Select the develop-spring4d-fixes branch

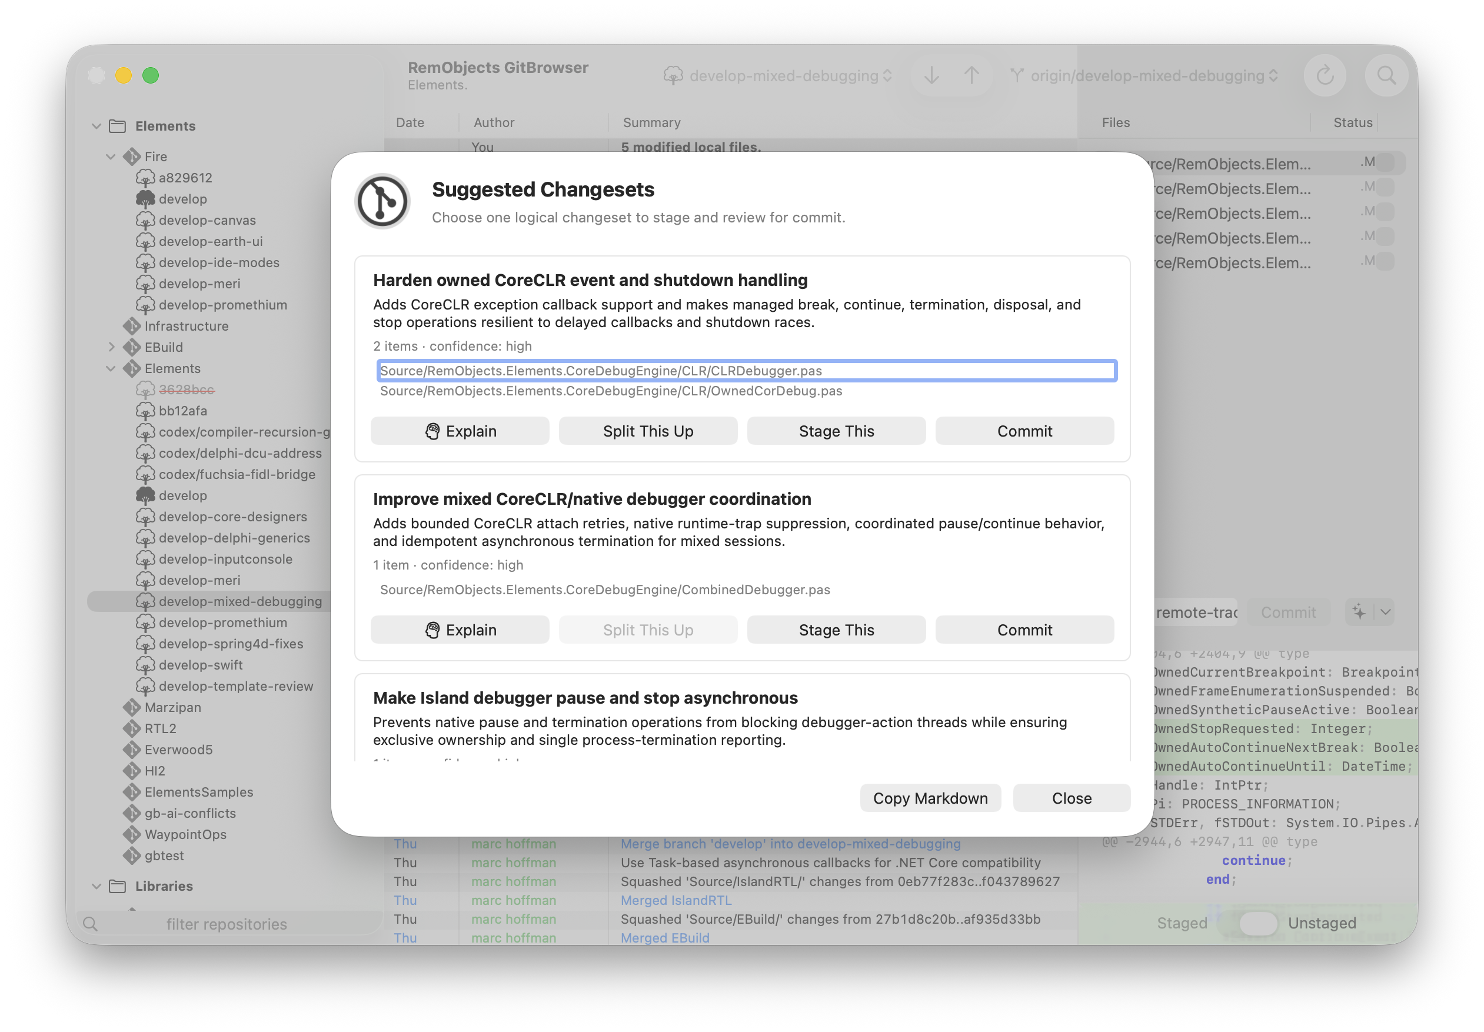230,644
